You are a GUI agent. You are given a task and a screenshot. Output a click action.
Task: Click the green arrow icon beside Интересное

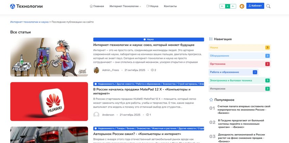[267, 89]
